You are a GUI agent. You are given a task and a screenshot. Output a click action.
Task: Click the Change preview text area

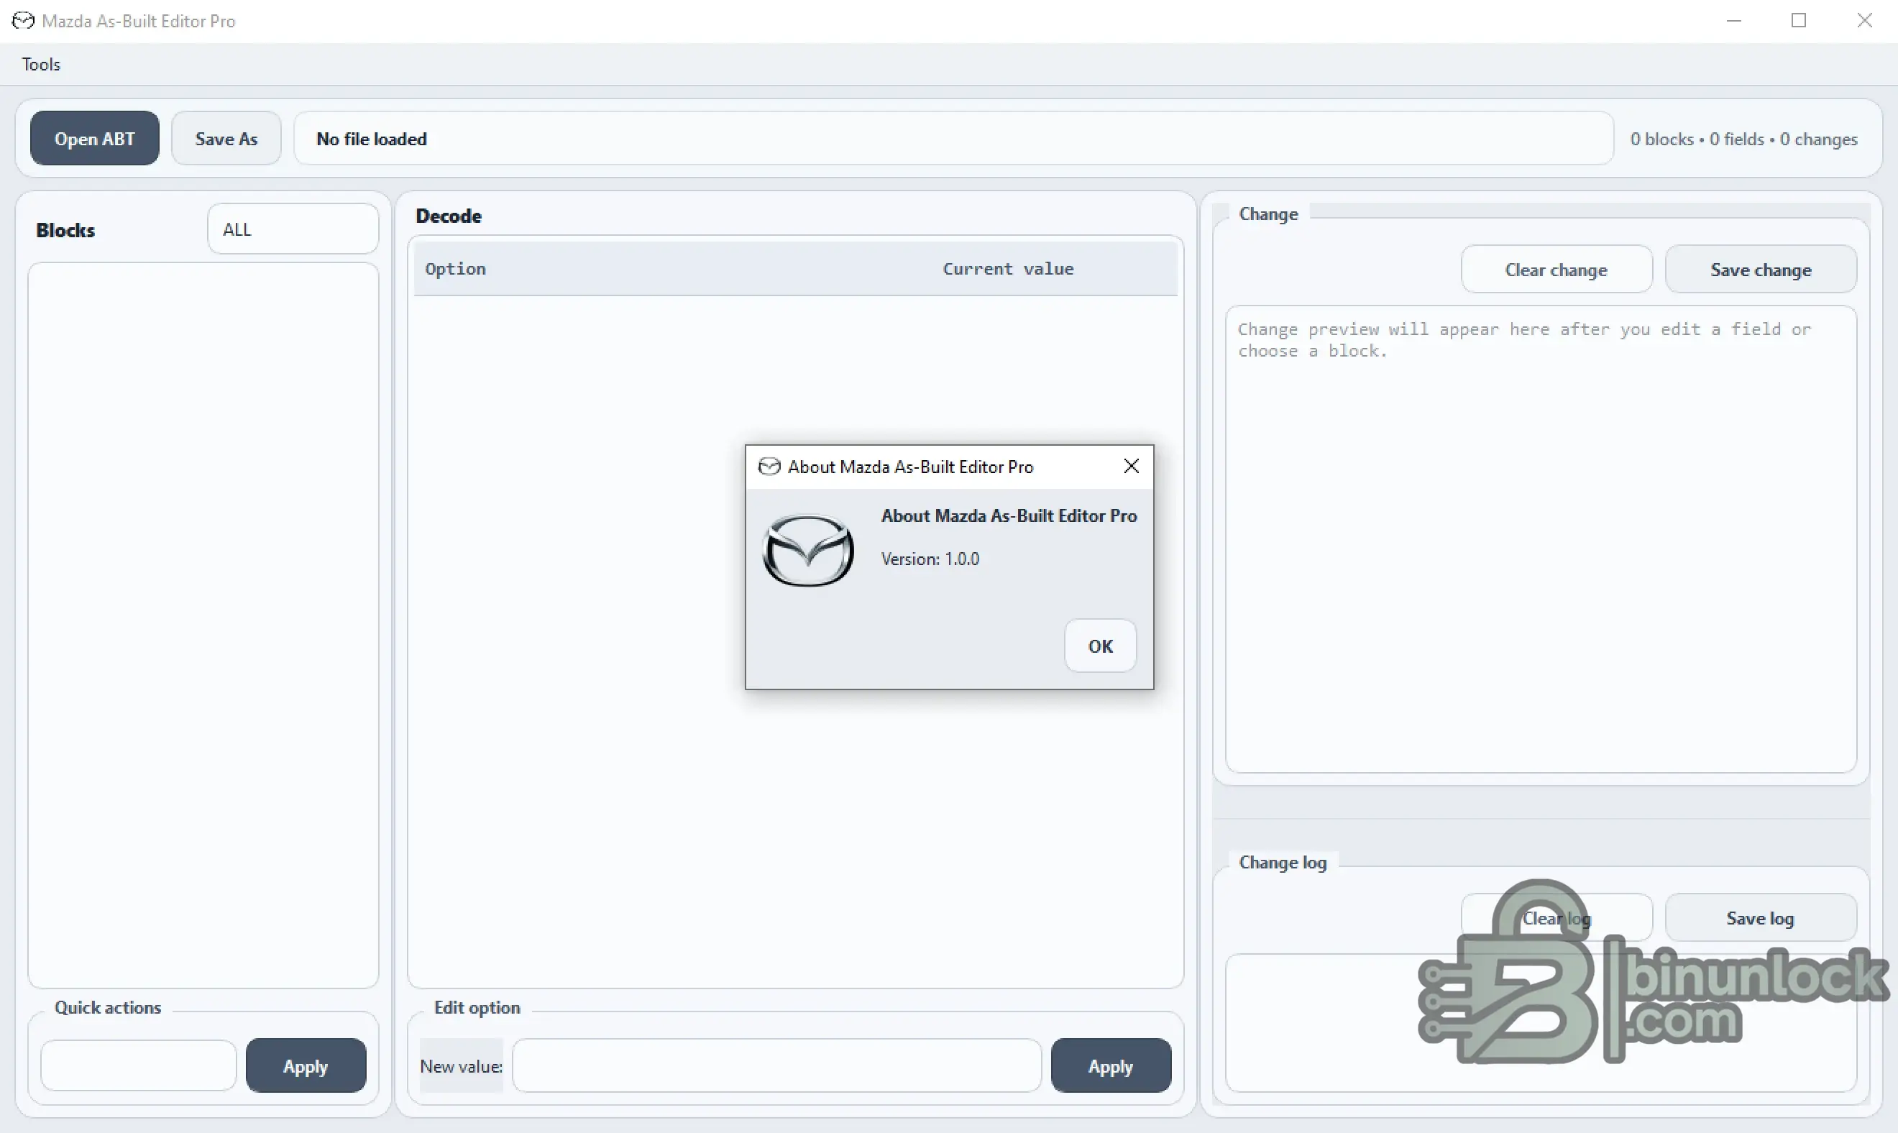[1541, 539]
